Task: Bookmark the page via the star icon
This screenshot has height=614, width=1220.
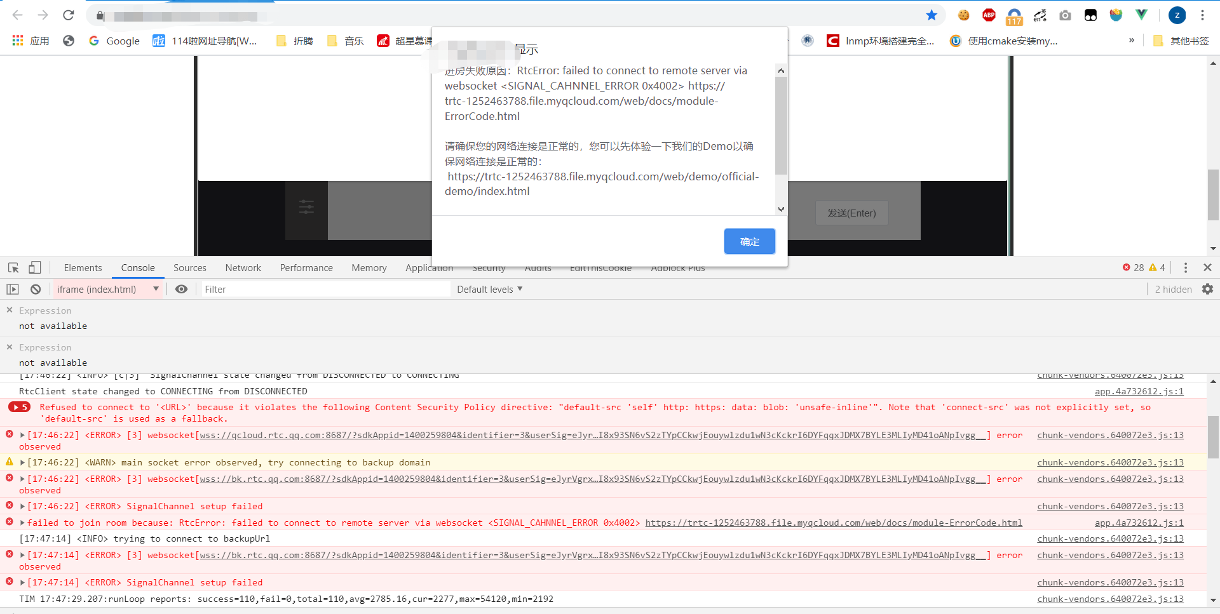Action: point(932,15)
